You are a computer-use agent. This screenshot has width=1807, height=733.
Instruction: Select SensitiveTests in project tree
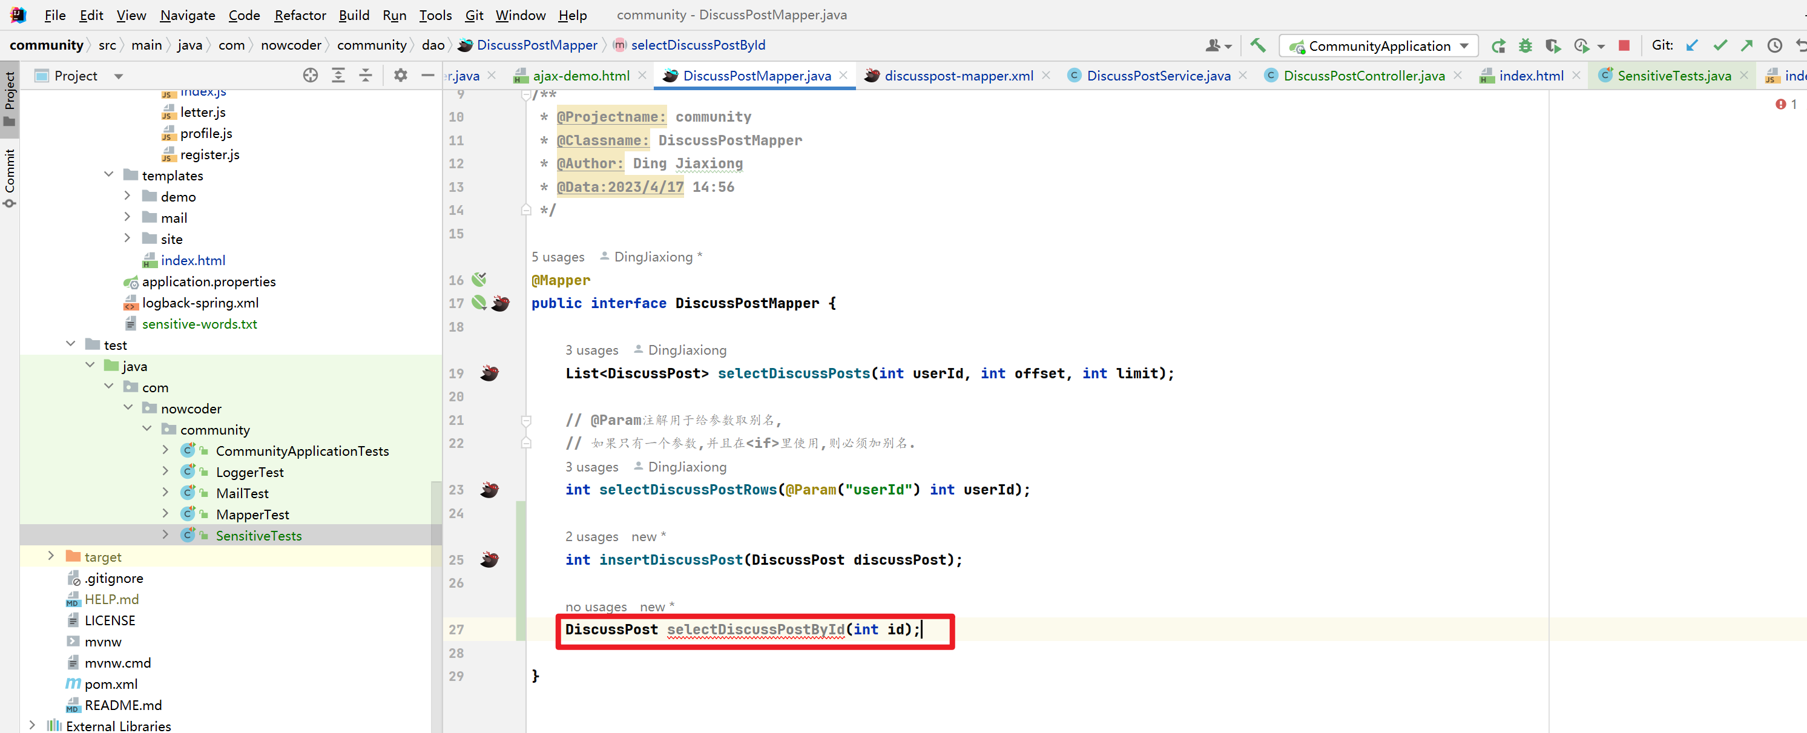tap(258, 535)
